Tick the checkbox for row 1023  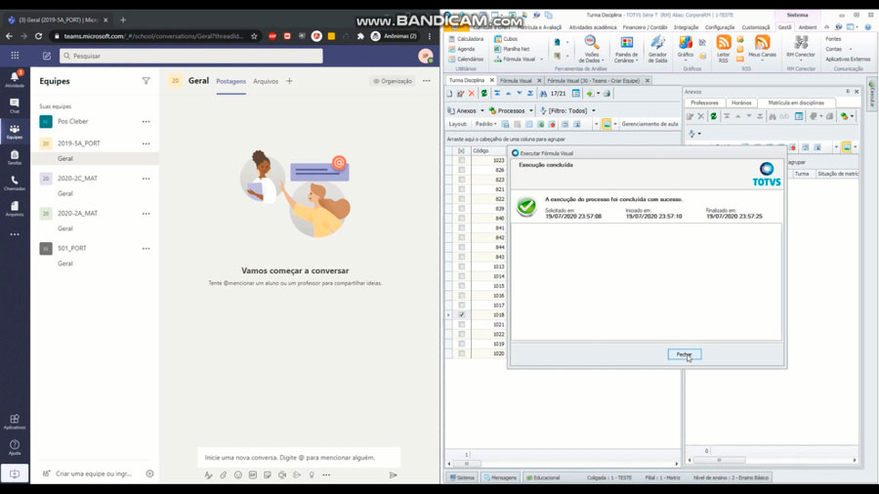pyautogui.click(x=462, y=160)
